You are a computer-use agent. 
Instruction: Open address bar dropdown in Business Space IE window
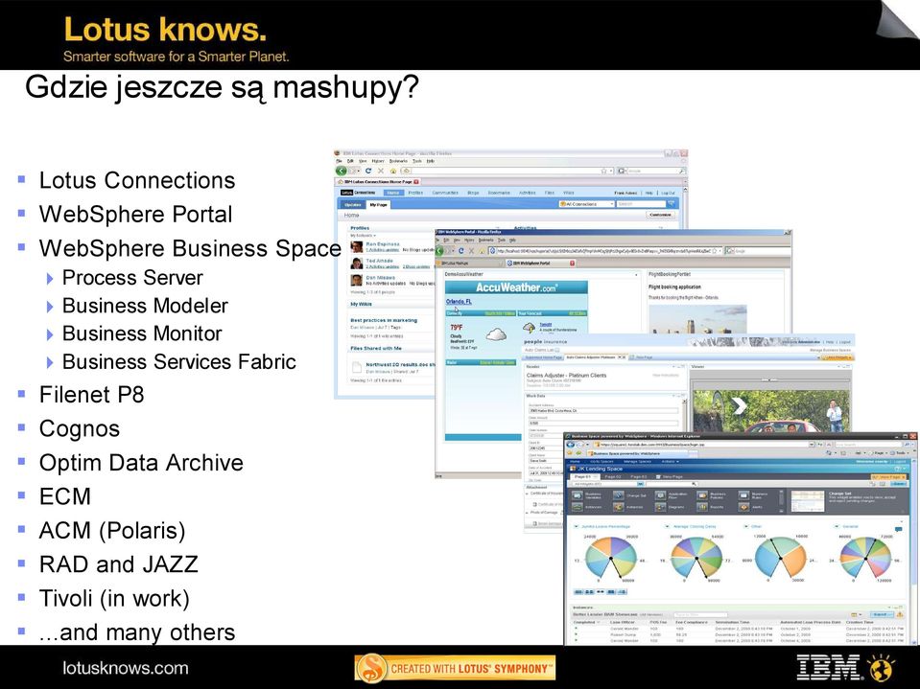tap(812, 444)
